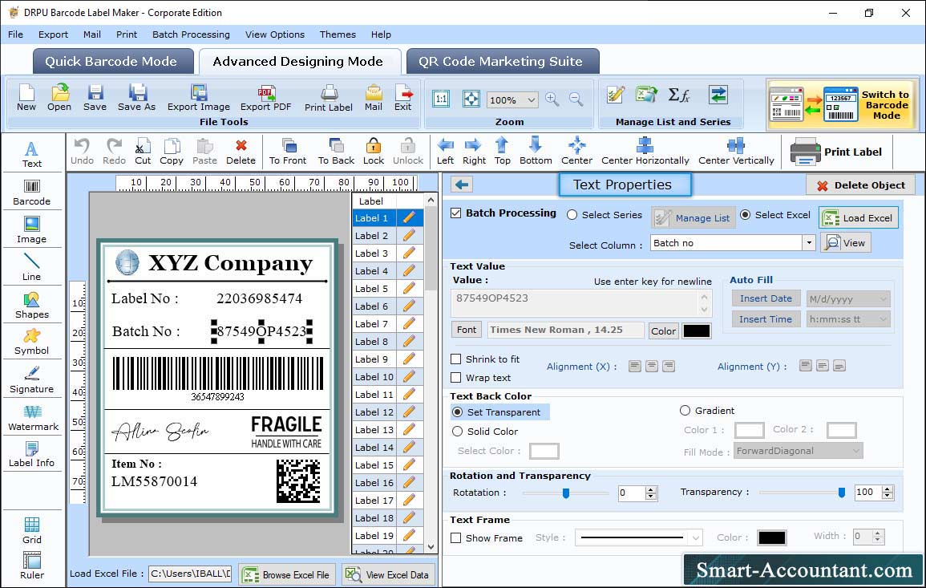
Task: Enable Shrink to fit
Action: click(456, 359)
